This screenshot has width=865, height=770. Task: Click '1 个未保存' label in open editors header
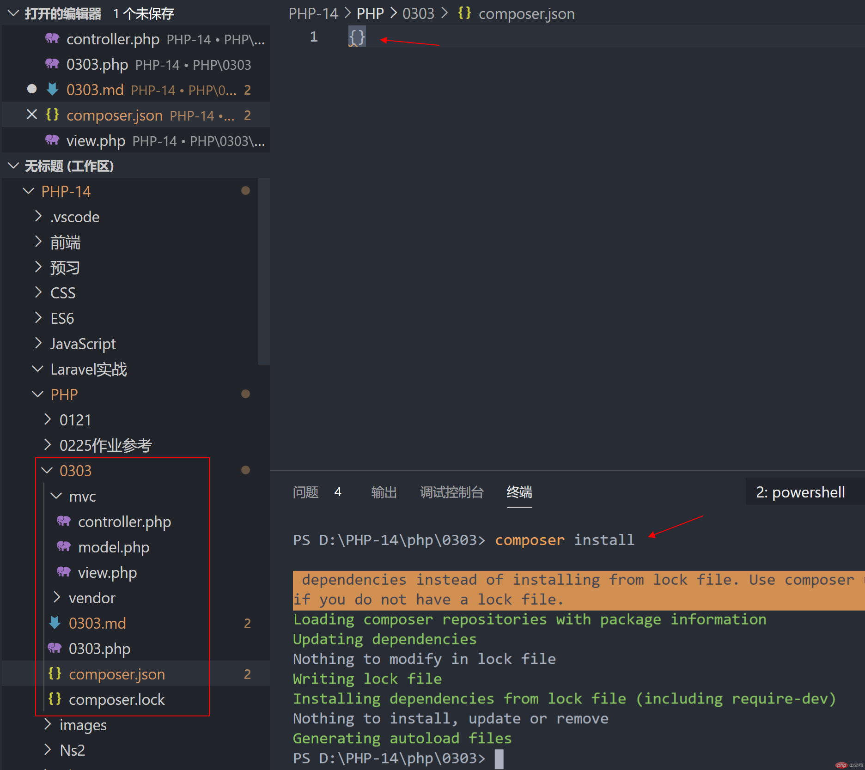coord(144,13)
